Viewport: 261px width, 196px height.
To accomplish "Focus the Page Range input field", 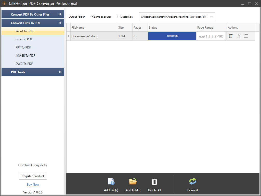I will 211,36.
